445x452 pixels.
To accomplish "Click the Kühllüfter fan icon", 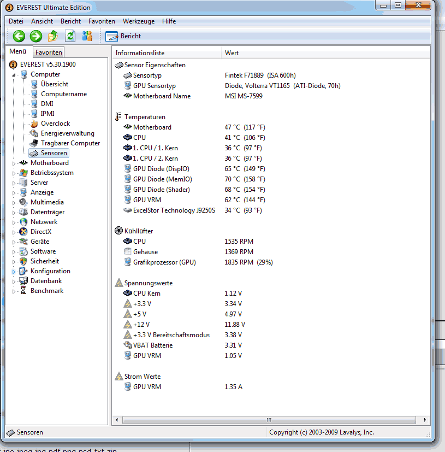I will pyautogui.click(x=118, y=231).
